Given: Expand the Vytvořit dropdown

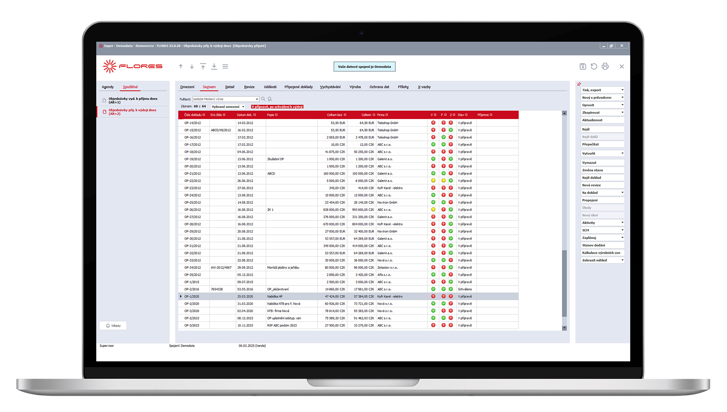Looking at the screenshot, I should 622,153.
